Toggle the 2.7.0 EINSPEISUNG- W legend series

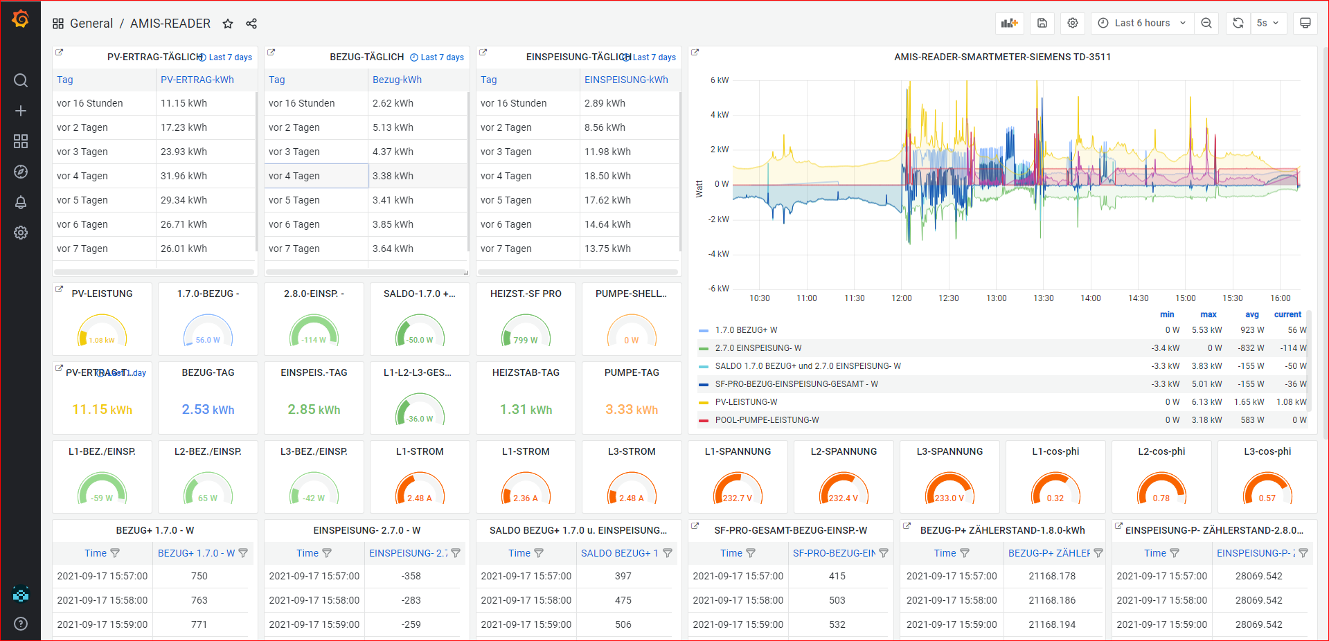pyautogui.click(x=758, y=348)
